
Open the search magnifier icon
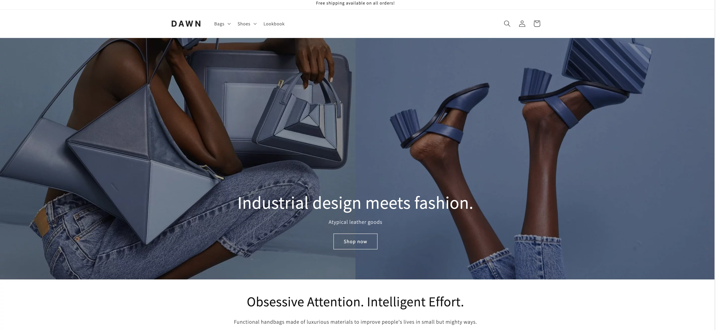(x=507, y=24)
